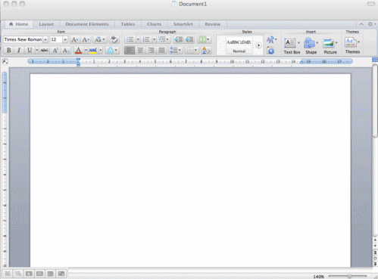
Task: Switch to Outline view button
Action: [x=18, y=274]
